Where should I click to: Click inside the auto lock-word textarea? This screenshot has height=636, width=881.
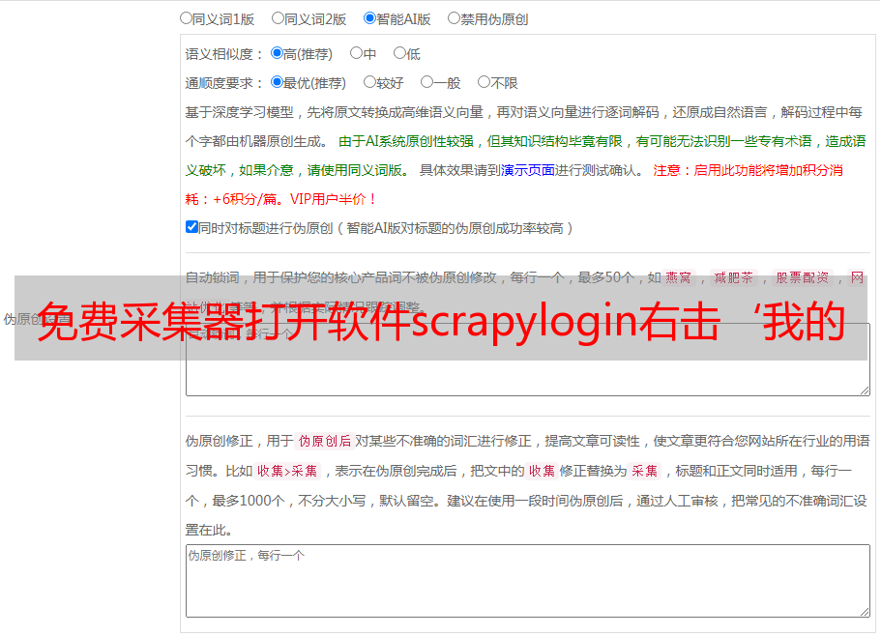tap(528, 360)
